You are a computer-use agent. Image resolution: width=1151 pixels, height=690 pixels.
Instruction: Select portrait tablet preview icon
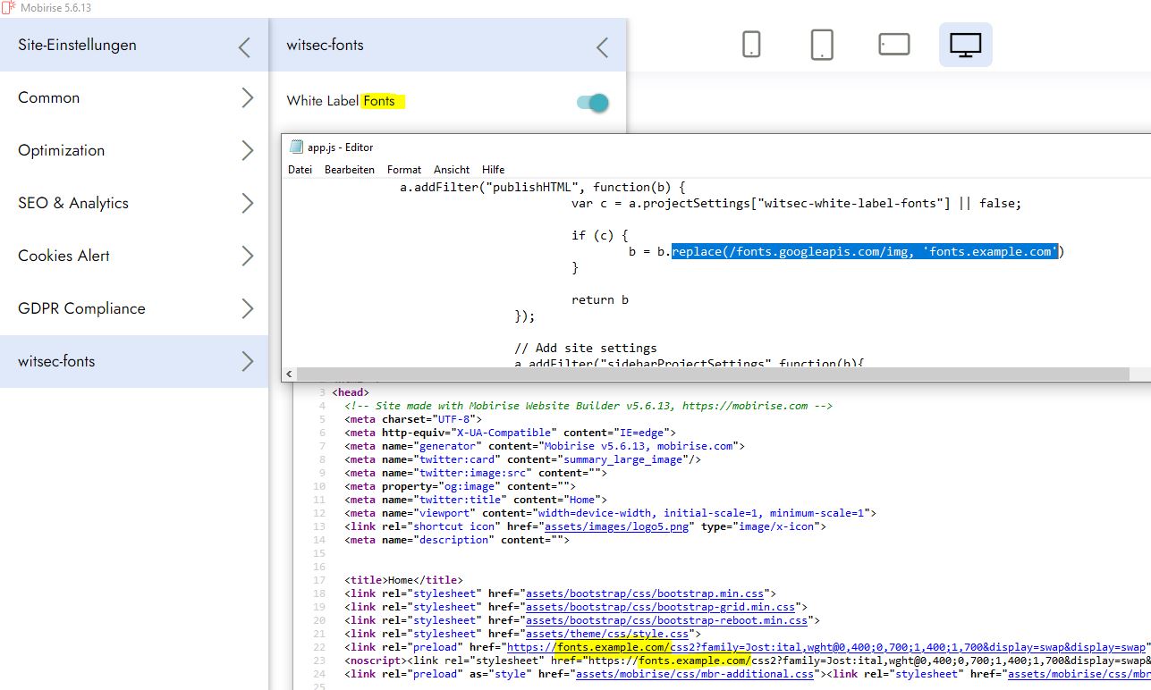click(822, 45)
